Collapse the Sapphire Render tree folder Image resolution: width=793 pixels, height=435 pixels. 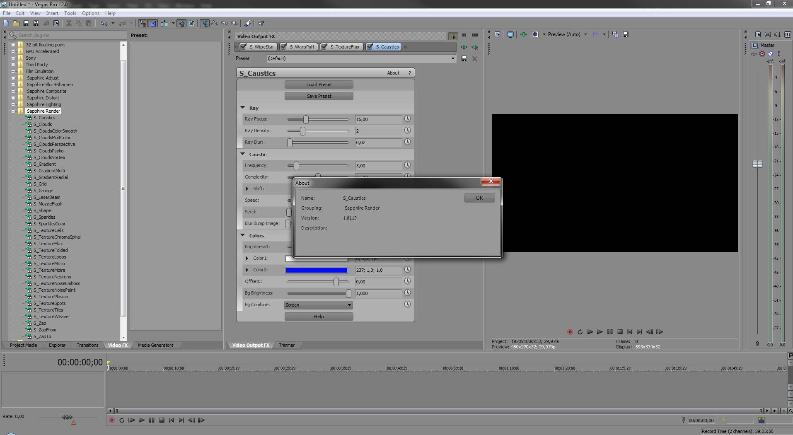13,111
